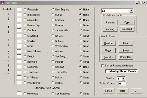Pick Washington radio button
Image resolution: width=147 pixels, height=98 pixels.
[x=53, y=46]
